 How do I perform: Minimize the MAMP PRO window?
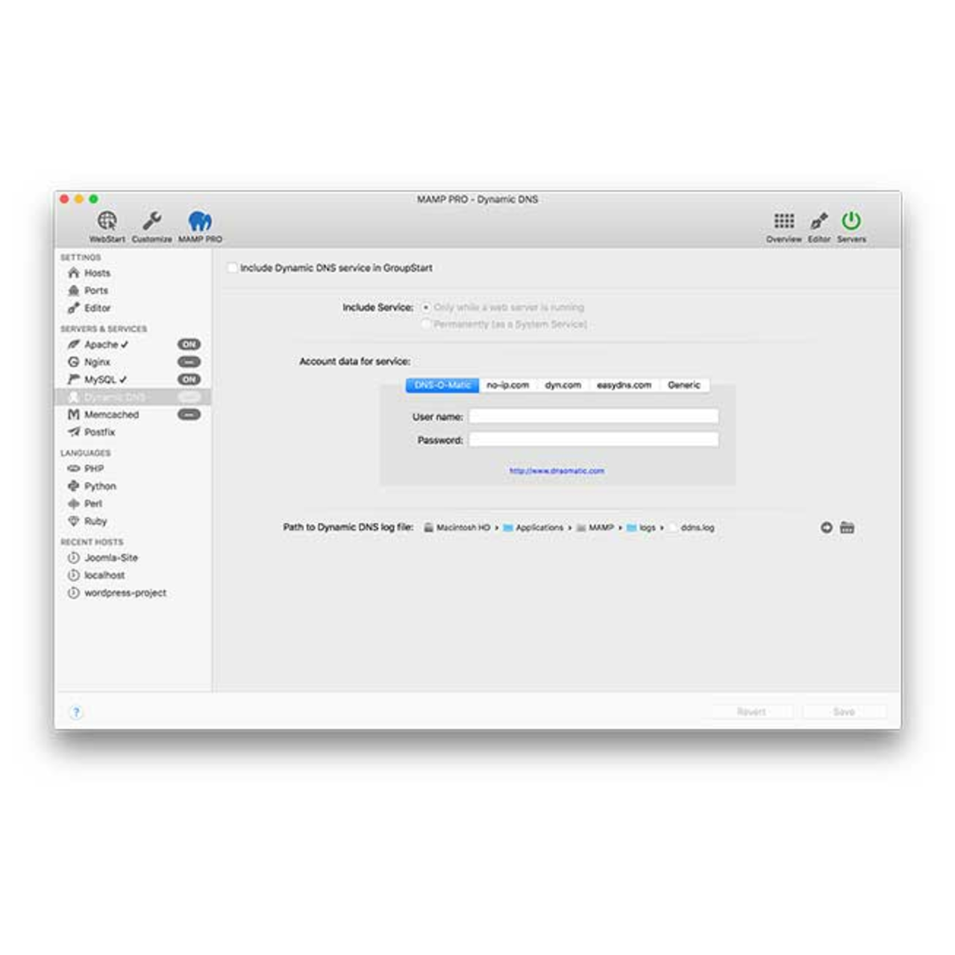[79, 199]
